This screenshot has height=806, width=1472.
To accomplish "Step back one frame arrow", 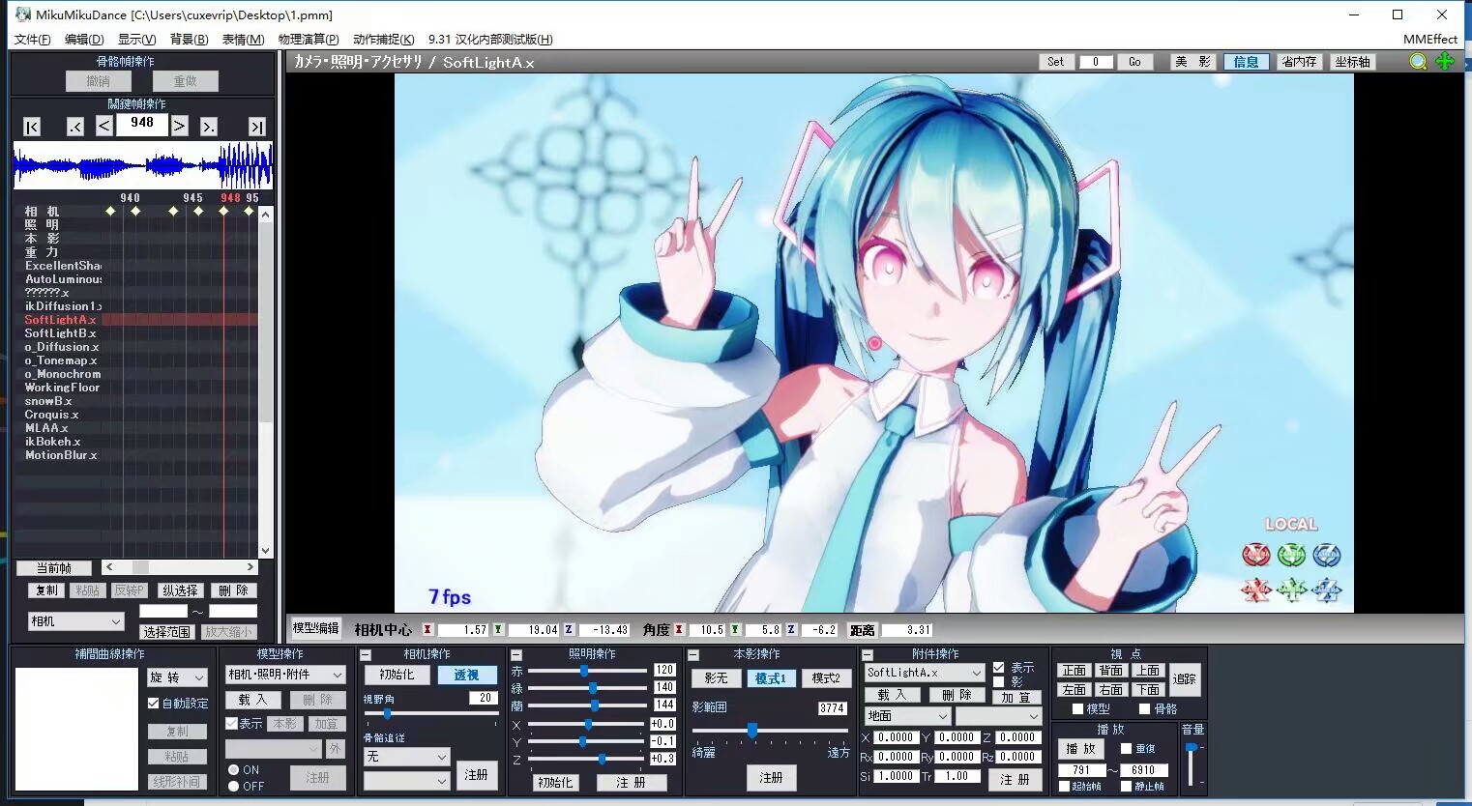I will [x=104, y=126].
